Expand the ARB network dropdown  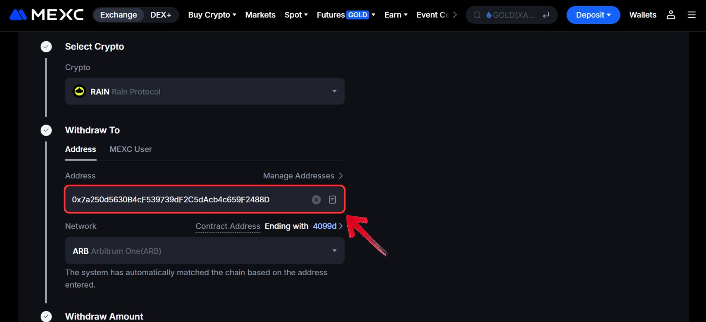(334, 251)
